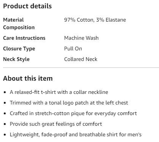Select the Closure Type label
The width and height of the screenshot is (159, 142).
tap(19, 49)
